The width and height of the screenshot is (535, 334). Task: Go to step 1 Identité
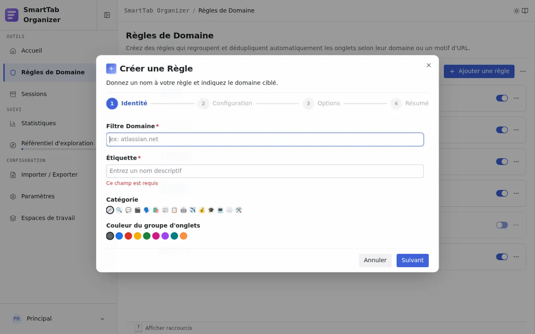pos(127,103)
